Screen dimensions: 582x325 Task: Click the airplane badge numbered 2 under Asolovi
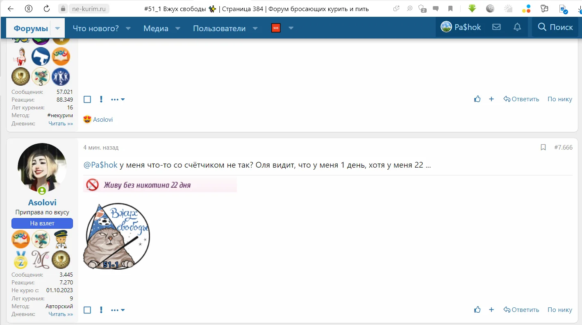pyautogui.click(x=41, y=239)
